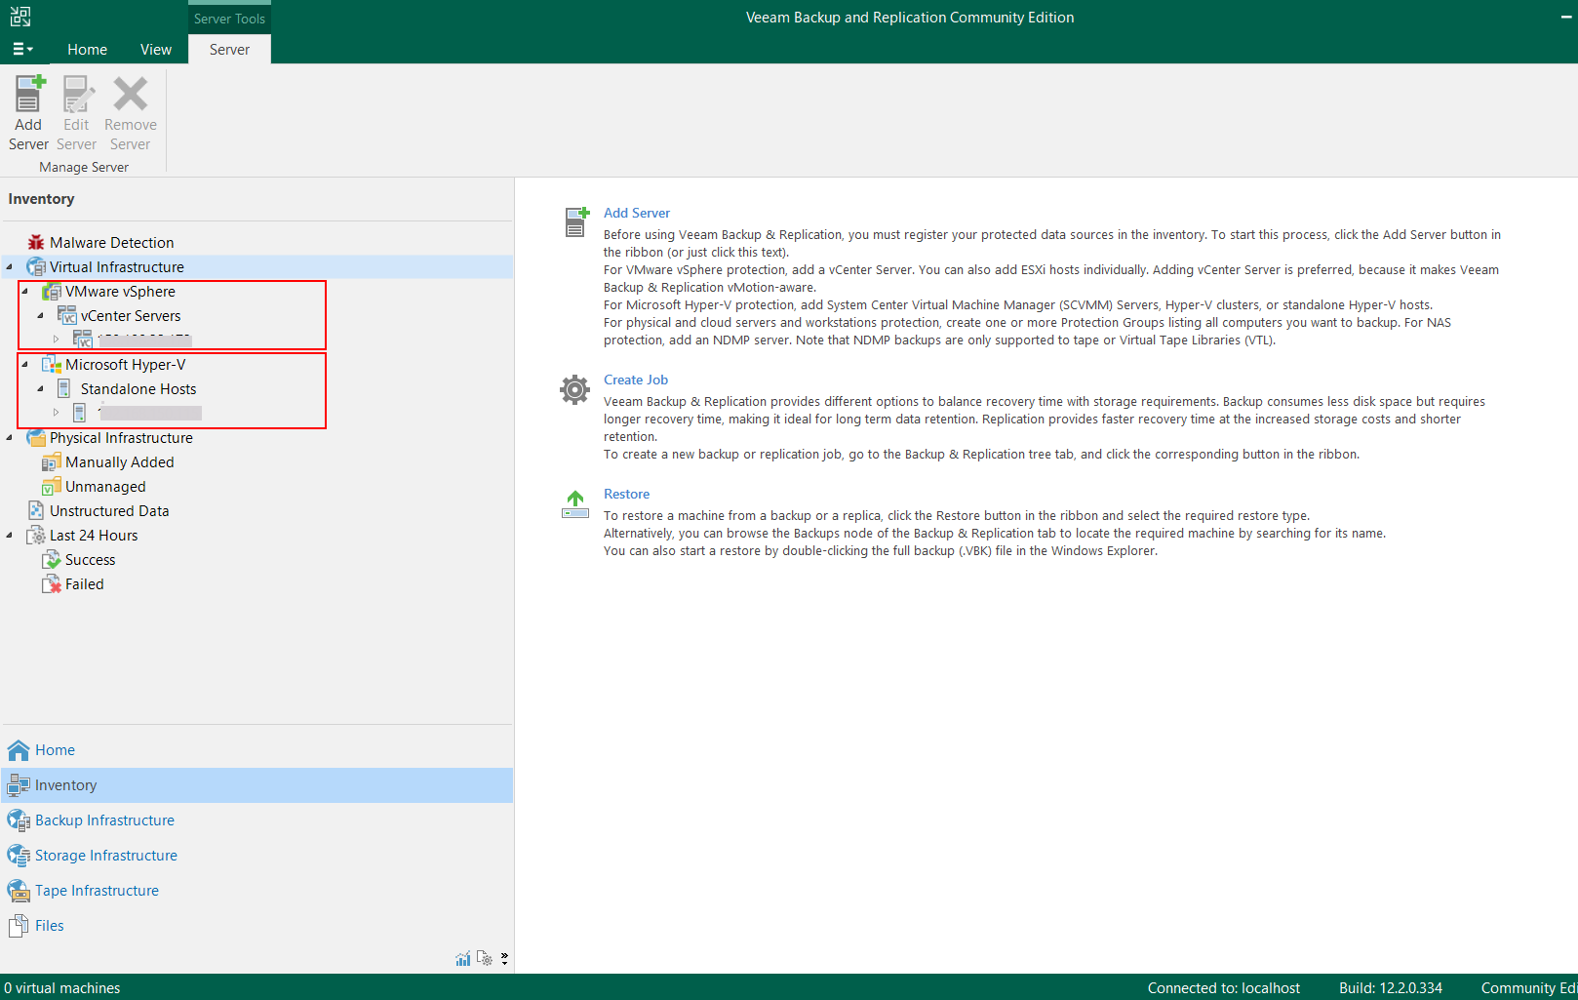The image size is (1578, 1000).
Task: Select the Success sessions icon
Action: pos(52,559)
